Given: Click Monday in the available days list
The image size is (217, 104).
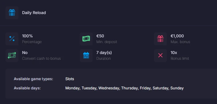Looking at the screenshot, I should (73, 88).
